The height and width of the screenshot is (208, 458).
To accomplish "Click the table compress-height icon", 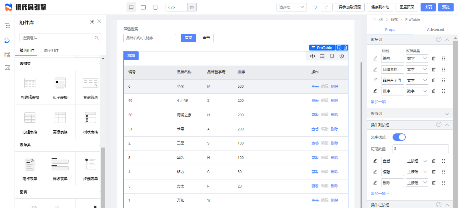I will 313,56.
